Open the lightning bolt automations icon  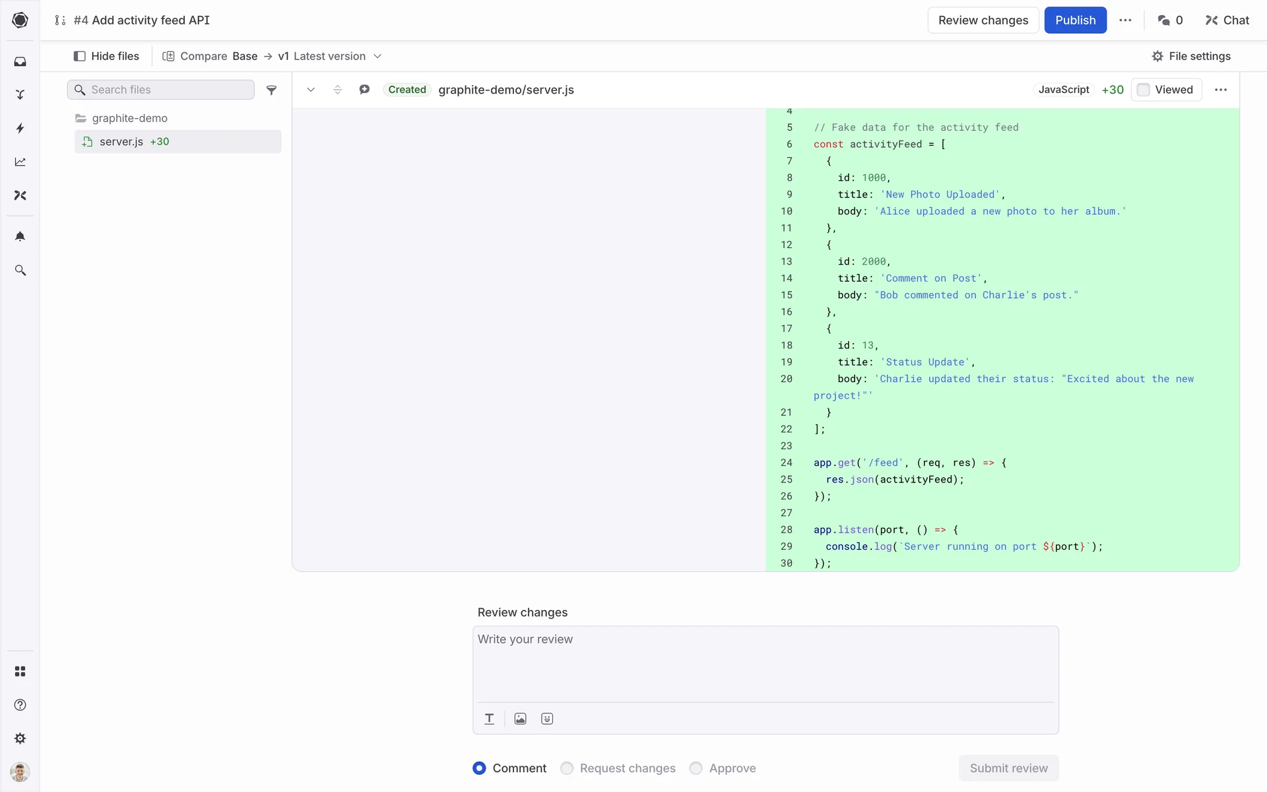[x=20, y=128]
